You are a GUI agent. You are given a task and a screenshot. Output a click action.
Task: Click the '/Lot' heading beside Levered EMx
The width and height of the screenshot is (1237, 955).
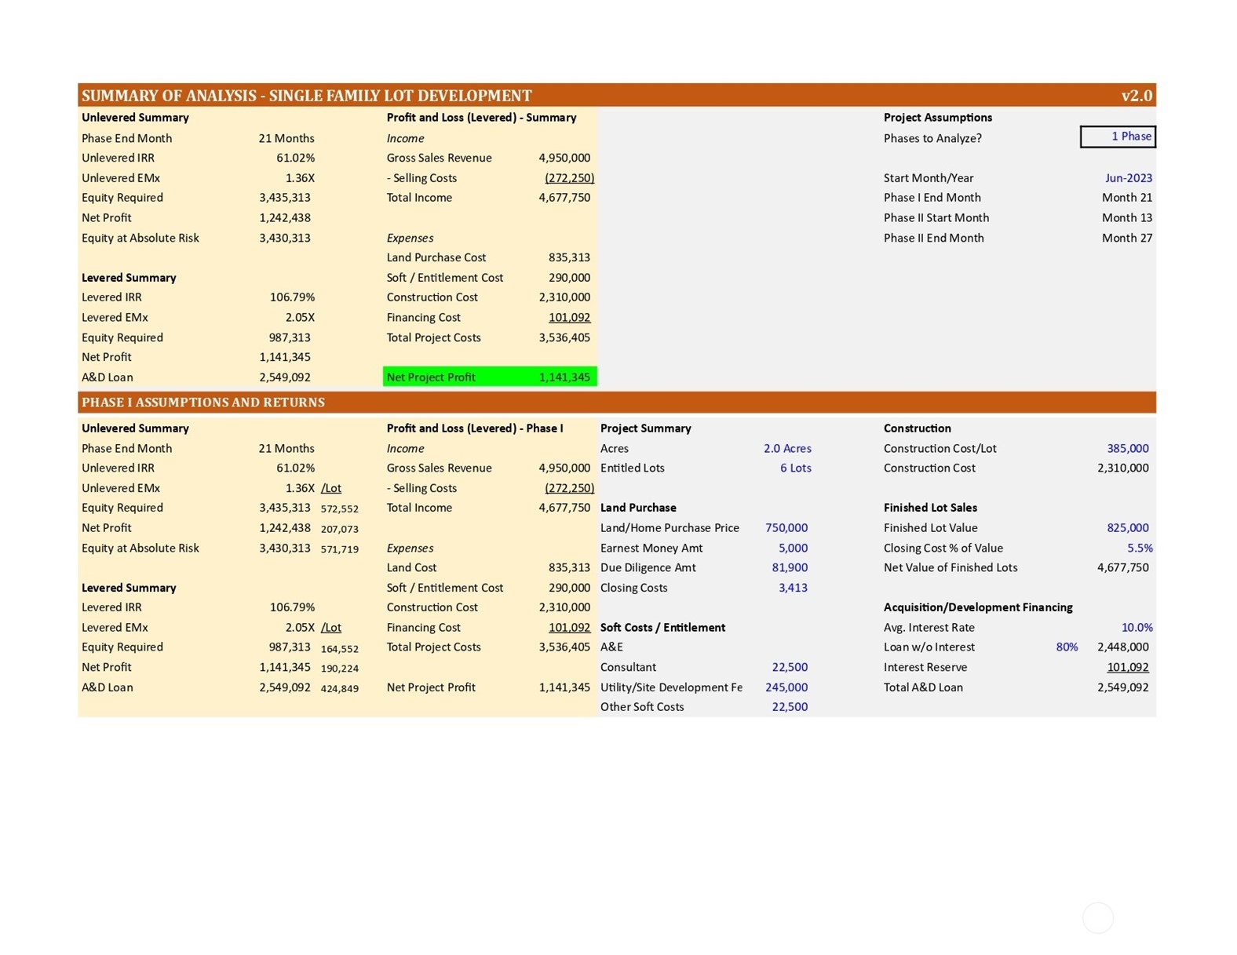[x=330, y=628]
